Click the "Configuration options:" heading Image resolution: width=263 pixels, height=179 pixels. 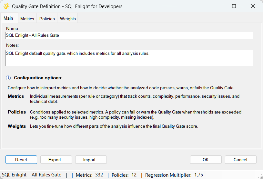click(x=38, y=78)
